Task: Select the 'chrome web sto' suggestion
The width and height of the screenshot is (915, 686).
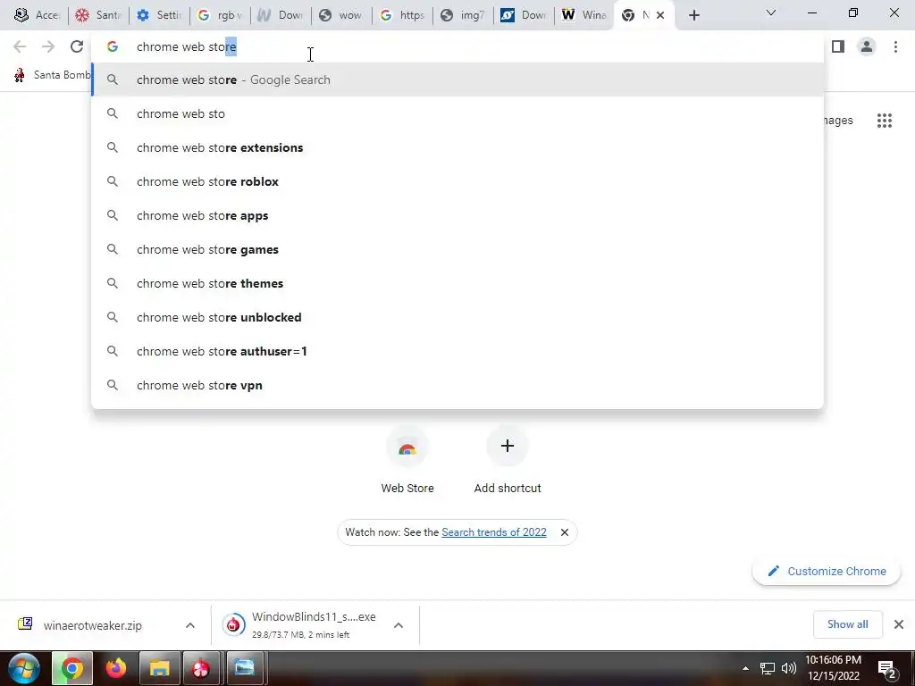Action: 457,113
